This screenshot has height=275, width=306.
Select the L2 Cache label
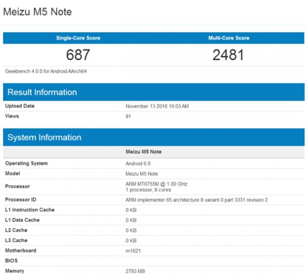click(16, 230)
